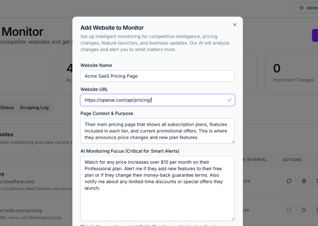Switch to the Scraping Log tab
318x226 pixels.
click(x=34, y=108)
